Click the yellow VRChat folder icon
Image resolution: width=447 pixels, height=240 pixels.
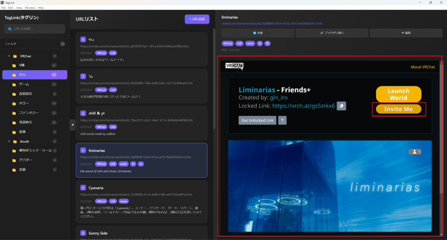[x=15, y=56]
